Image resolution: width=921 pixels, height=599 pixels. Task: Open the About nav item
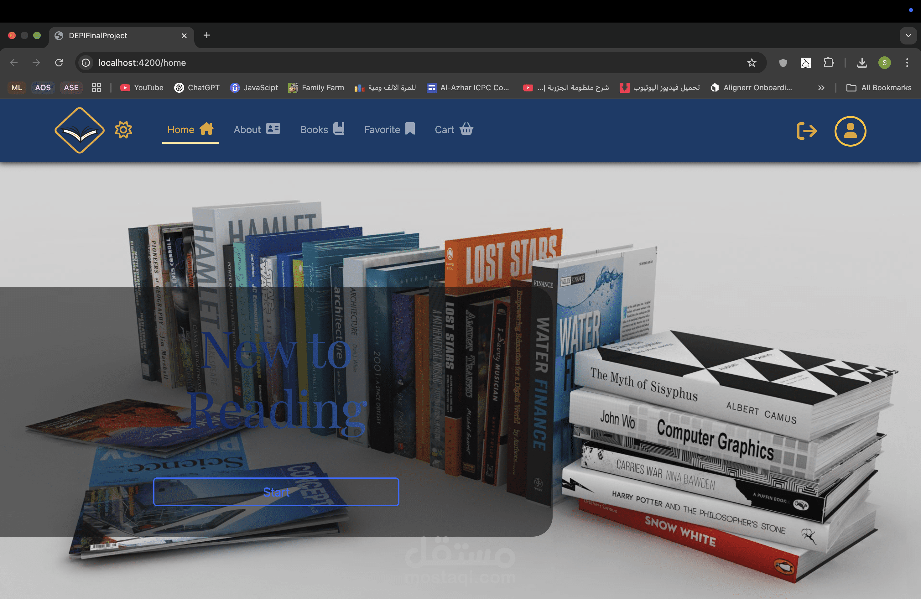(x=257, y=130)
